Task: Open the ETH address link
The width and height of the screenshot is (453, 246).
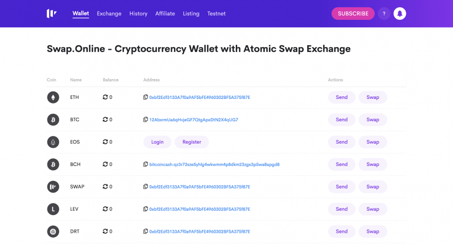Action: [199, 97]
